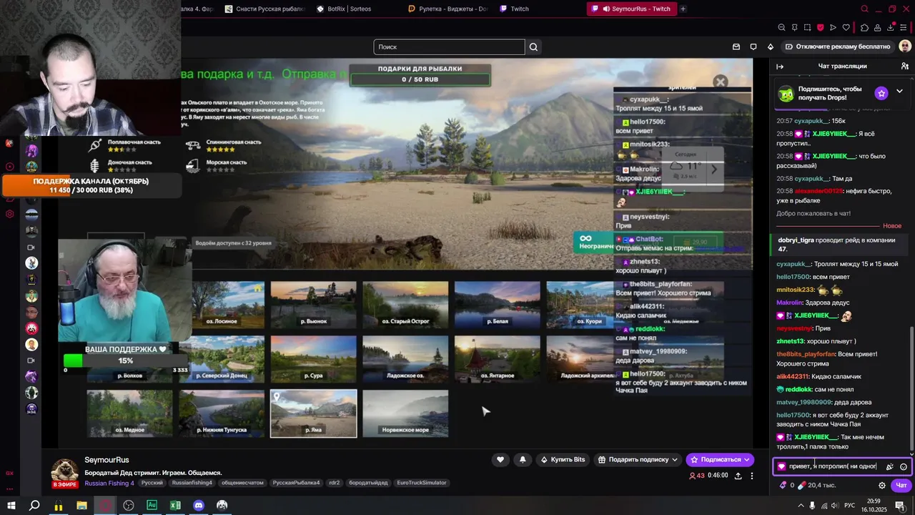Switch to the Рулетка - Виджеты tab
Image resolution: width=915 pixels, height=515 pixels.
coord(448,9)
